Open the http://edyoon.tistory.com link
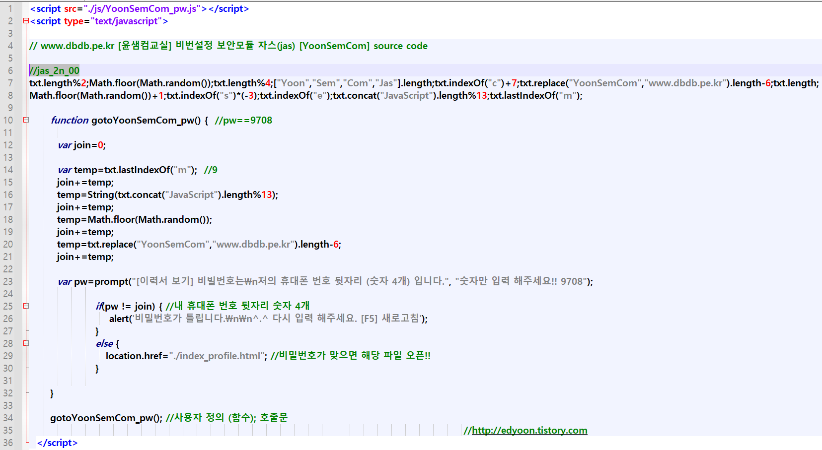822x450 pixels. click(x=529, y=430)
